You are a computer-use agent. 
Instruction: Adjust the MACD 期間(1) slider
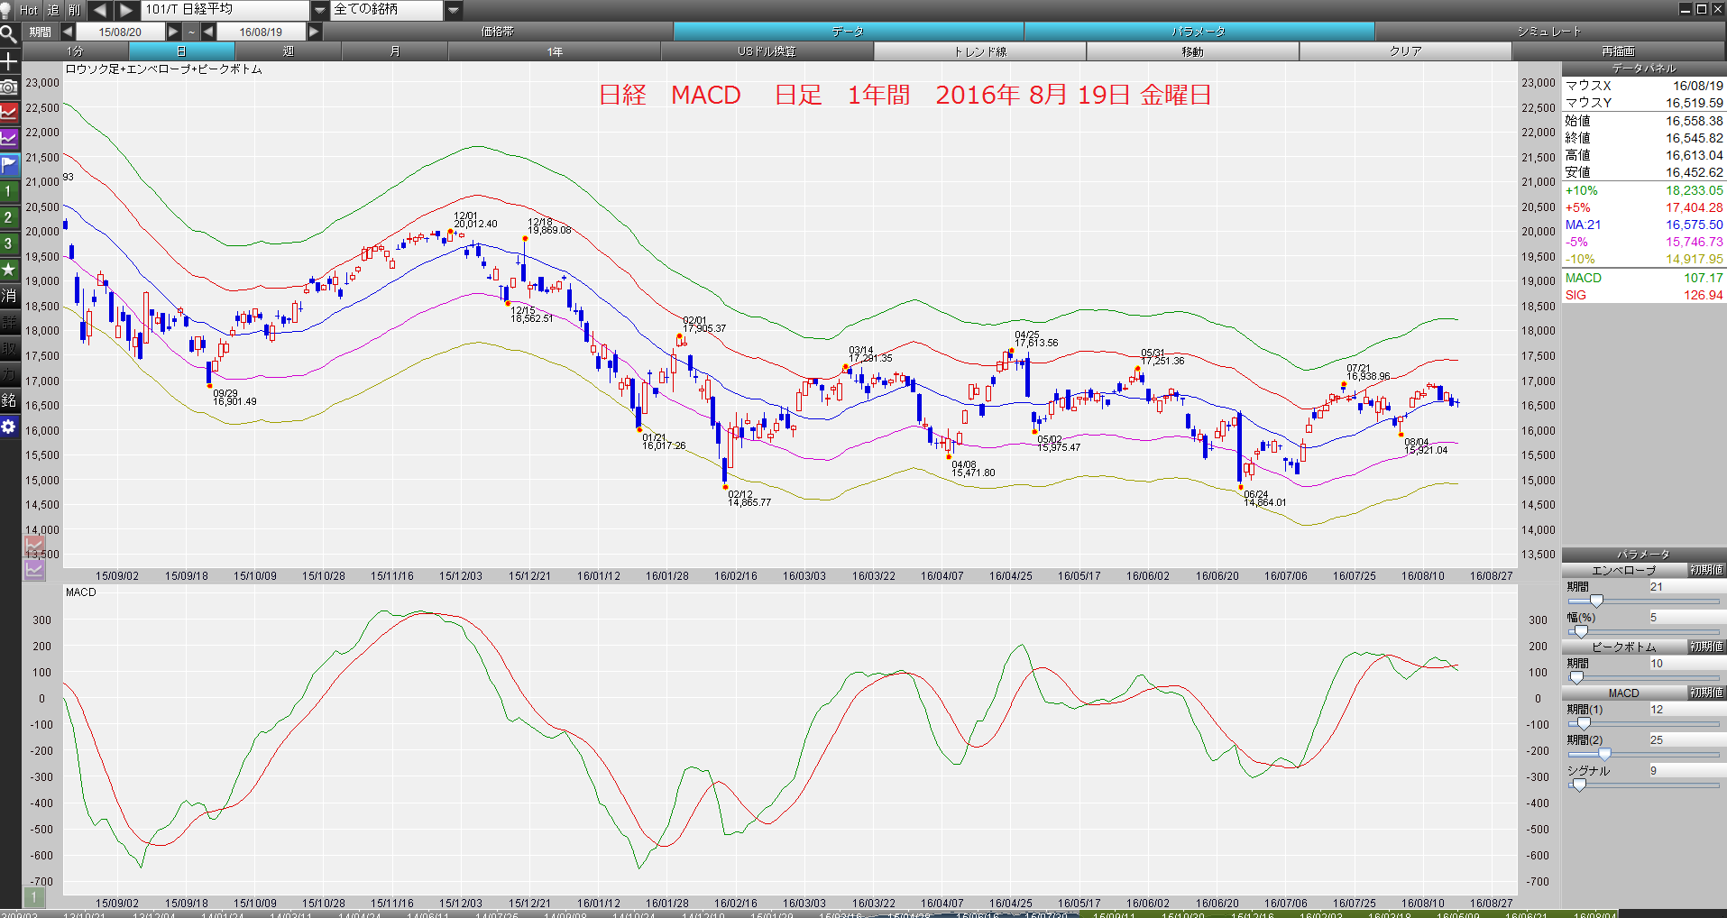1584,723
